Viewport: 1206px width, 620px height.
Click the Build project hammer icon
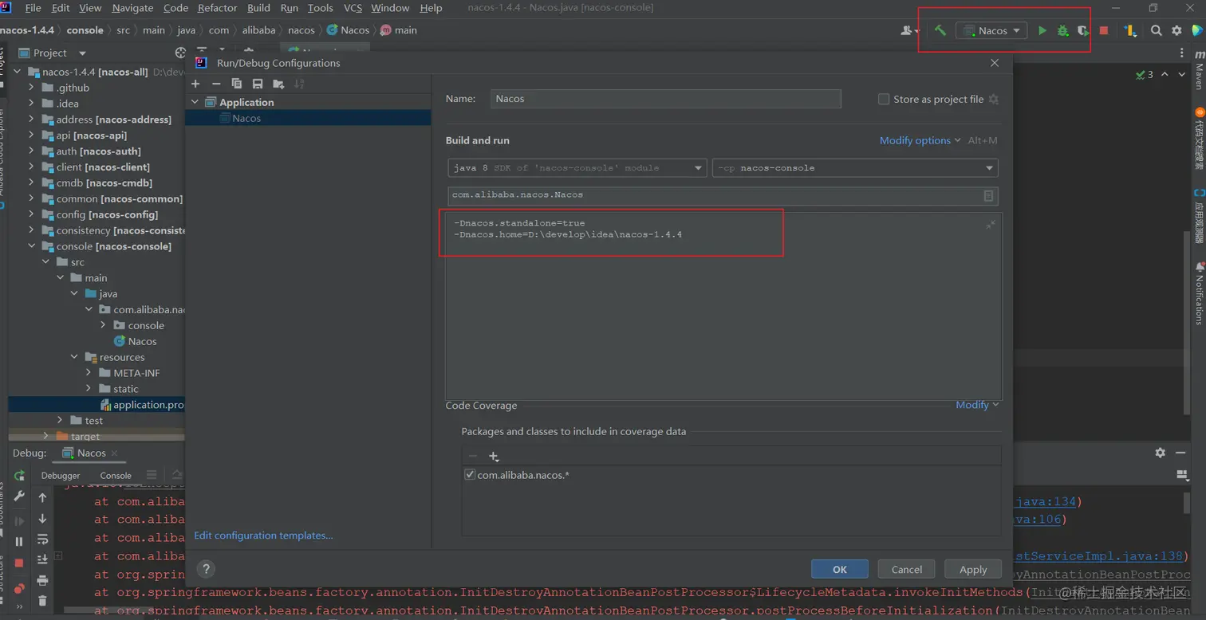point(940,30)
